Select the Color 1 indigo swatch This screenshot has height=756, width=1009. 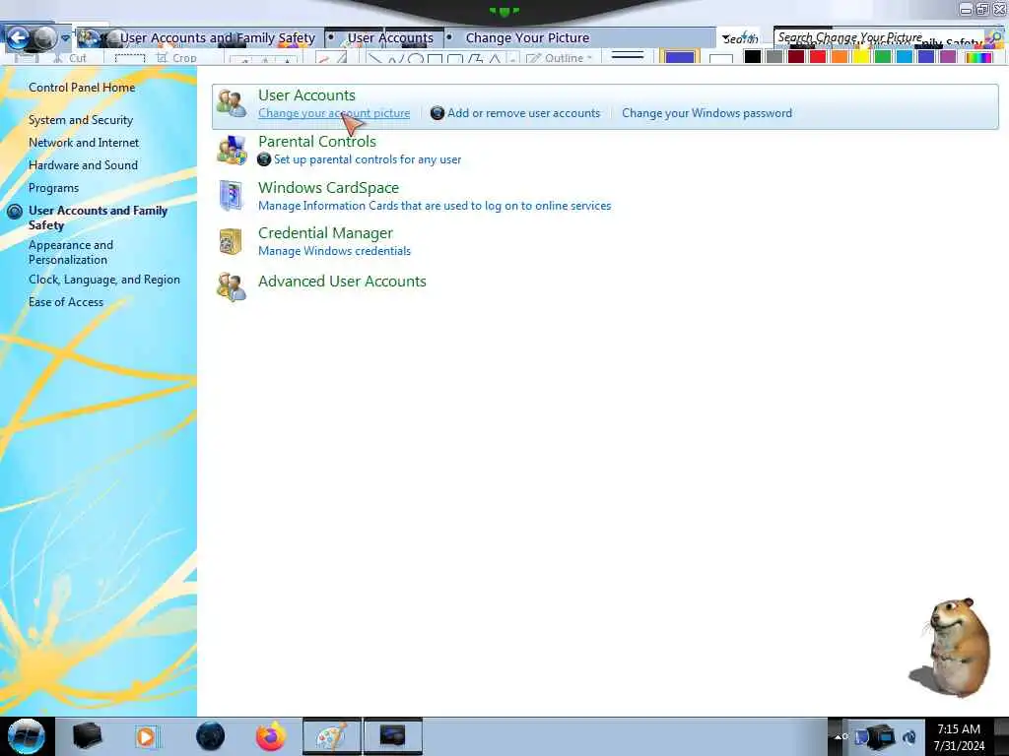coord(680,57)
